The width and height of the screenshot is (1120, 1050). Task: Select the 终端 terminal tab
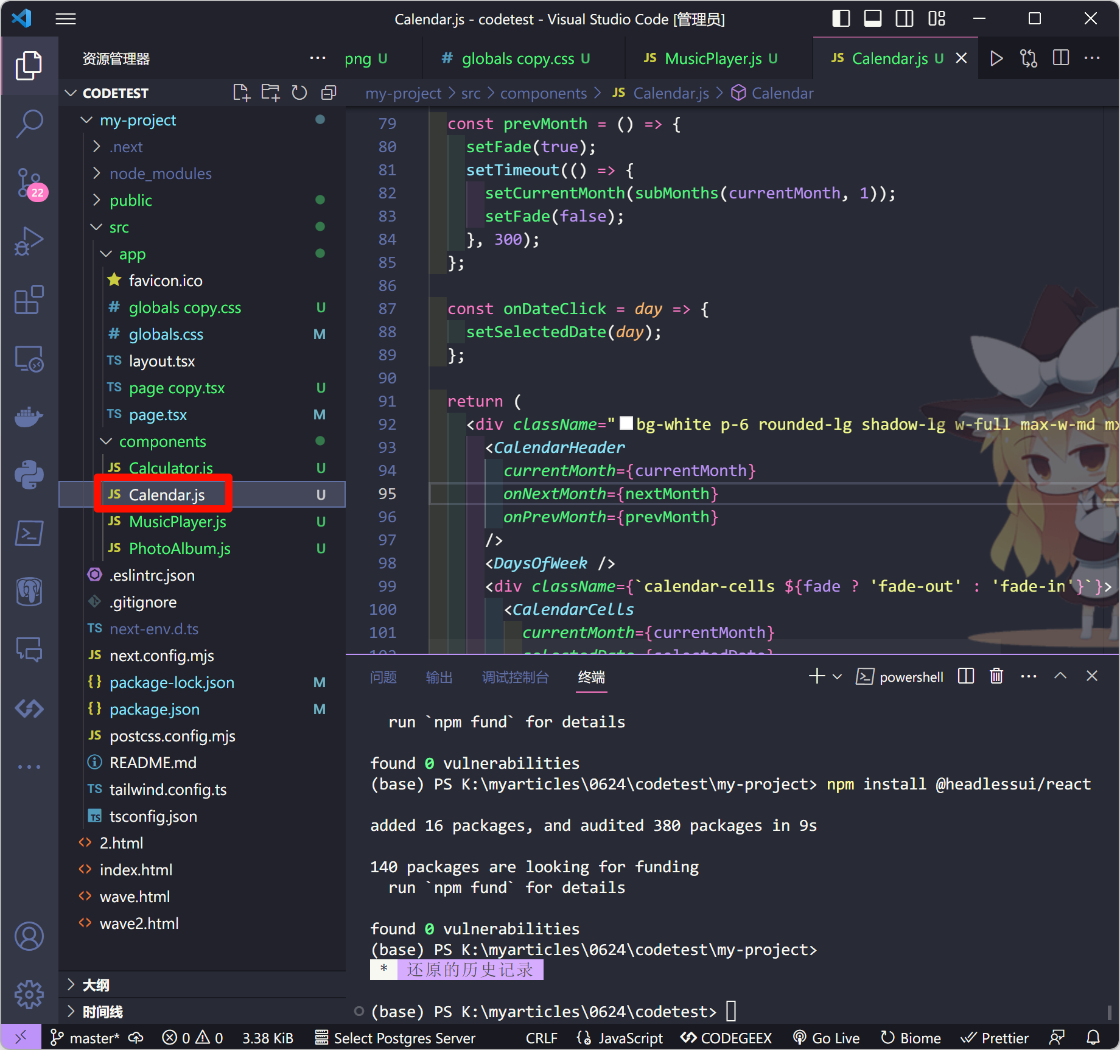click(x=592, y=677)
